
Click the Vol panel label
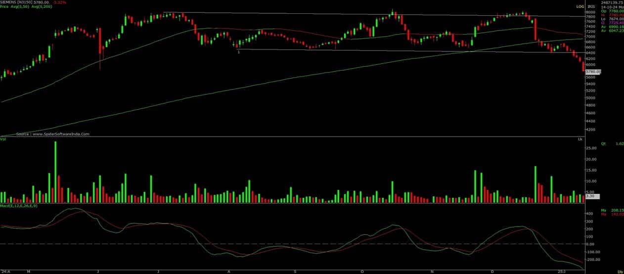(x=3, y=140)
